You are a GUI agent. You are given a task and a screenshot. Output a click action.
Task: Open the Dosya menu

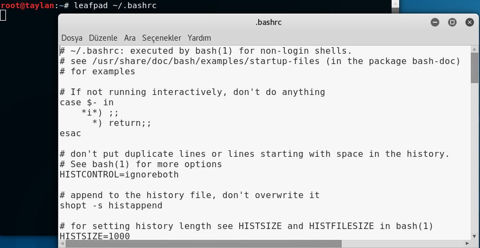coord(72,38)
